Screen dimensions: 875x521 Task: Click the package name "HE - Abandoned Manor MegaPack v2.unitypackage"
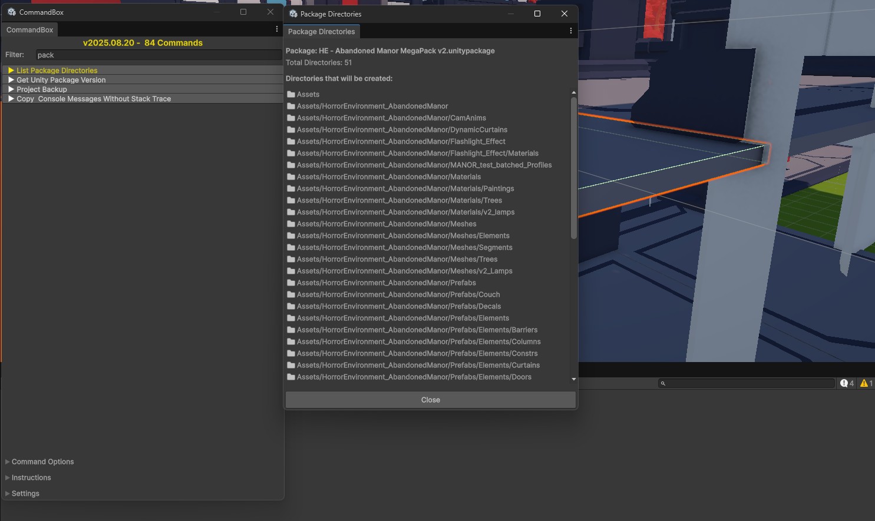click(x=407, y=51)
